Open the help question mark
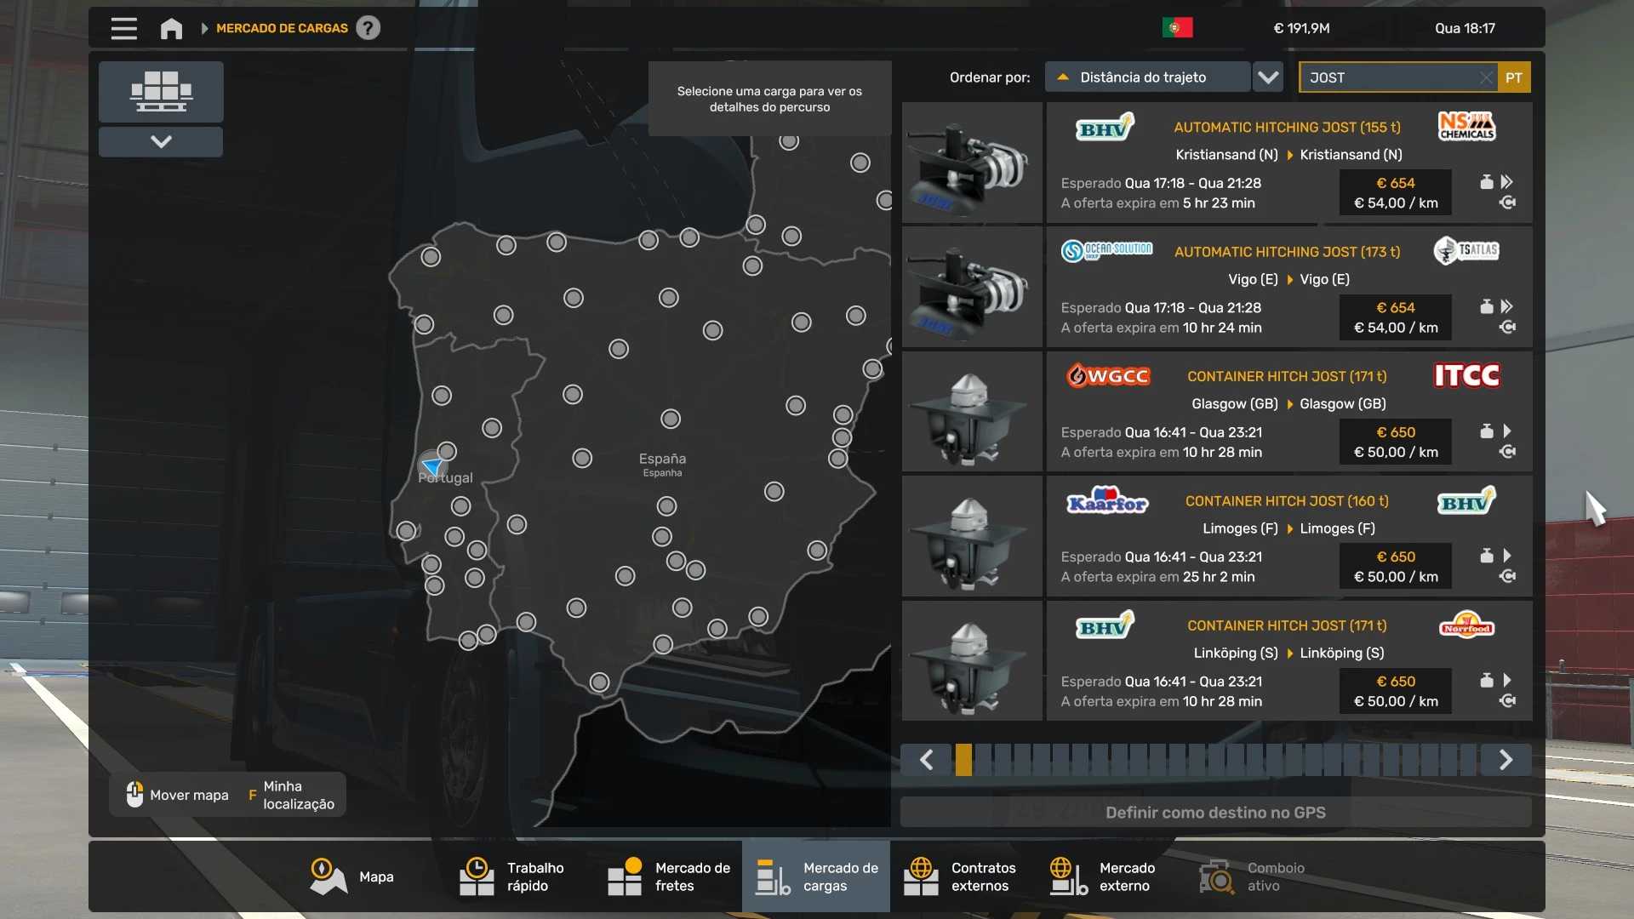Image resolution: width=1634 pixels, height=919 pixels. (368, 28)
